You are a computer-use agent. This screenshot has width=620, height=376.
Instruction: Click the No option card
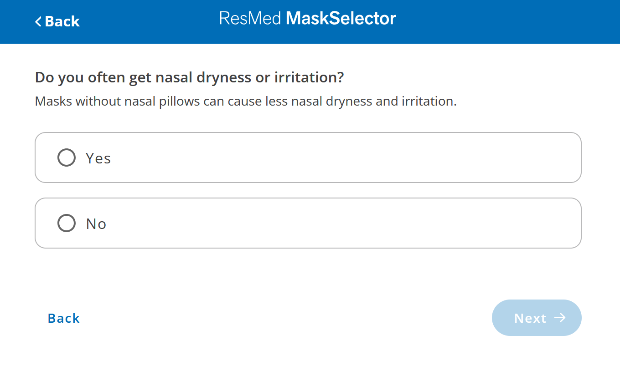[308, 223]
